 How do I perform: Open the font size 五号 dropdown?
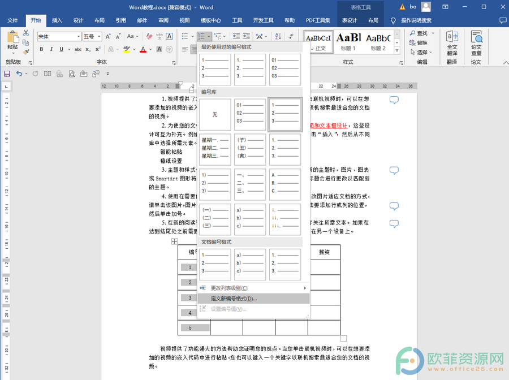click(99, 36)
